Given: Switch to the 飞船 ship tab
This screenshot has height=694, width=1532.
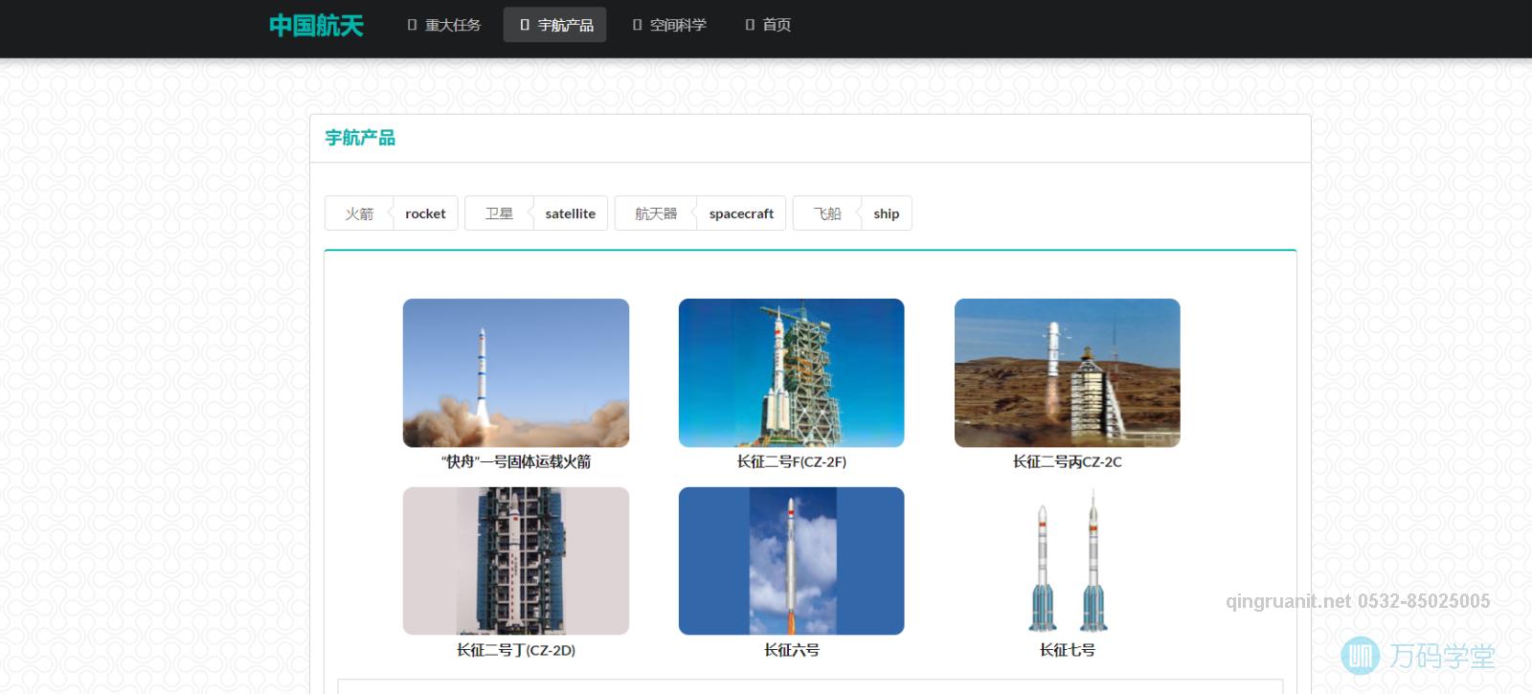Looking at the screenshot, I should [x=852, y=213].
